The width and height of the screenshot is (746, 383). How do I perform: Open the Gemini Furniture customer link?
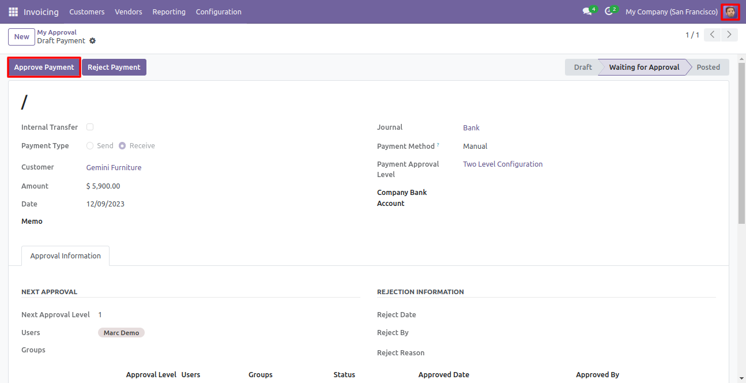click(x=114, y=168)
